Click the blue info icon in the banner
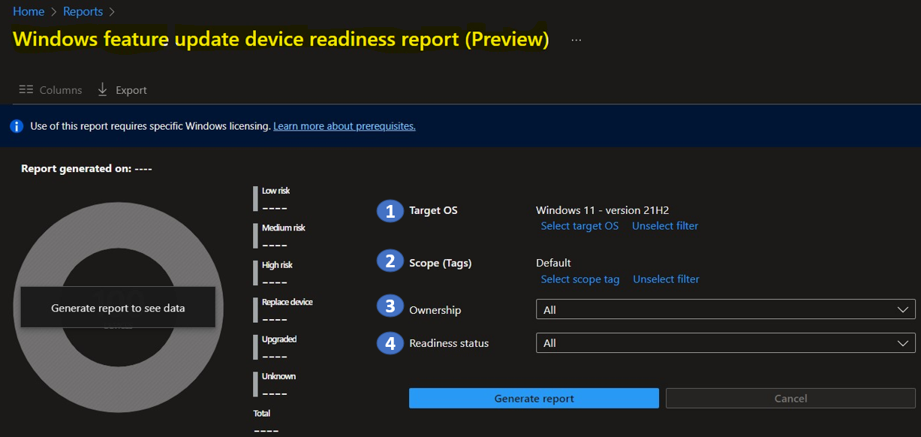This screenshot has width=921, height=437. (17, 126)
